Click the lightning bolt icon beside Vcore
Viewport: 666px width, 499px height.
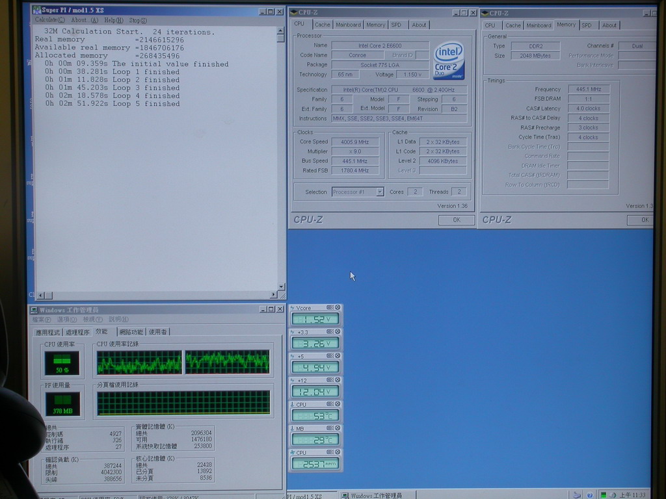[292, 308]
